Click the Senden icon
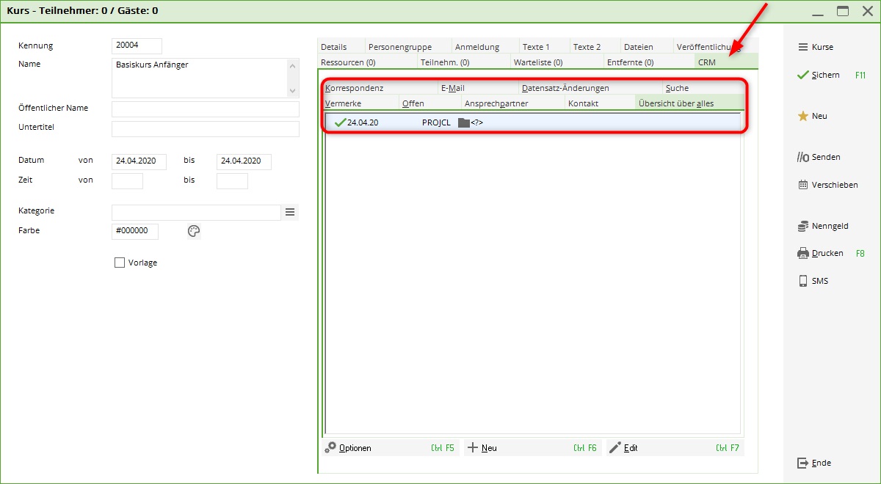This screenshot has width=881, height=484. click(x=802, y=157)
